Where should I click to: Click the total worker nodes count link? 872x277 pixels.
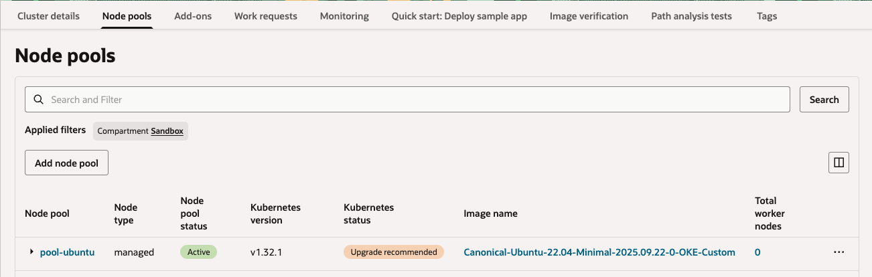click(x=757, y=252)
